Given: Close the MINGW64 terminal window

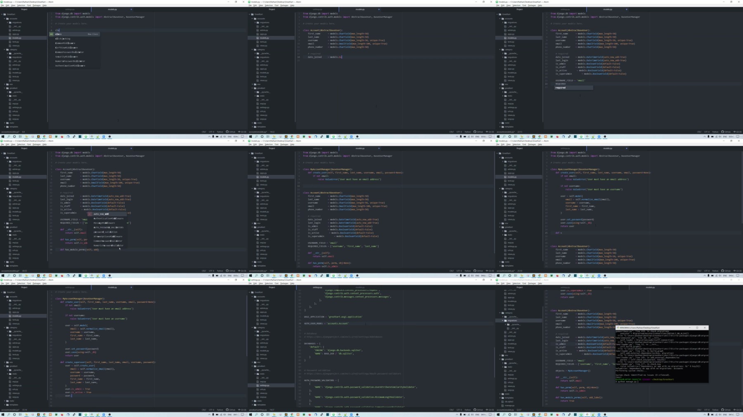Looking at the screenshot, I should click(705, 328).
